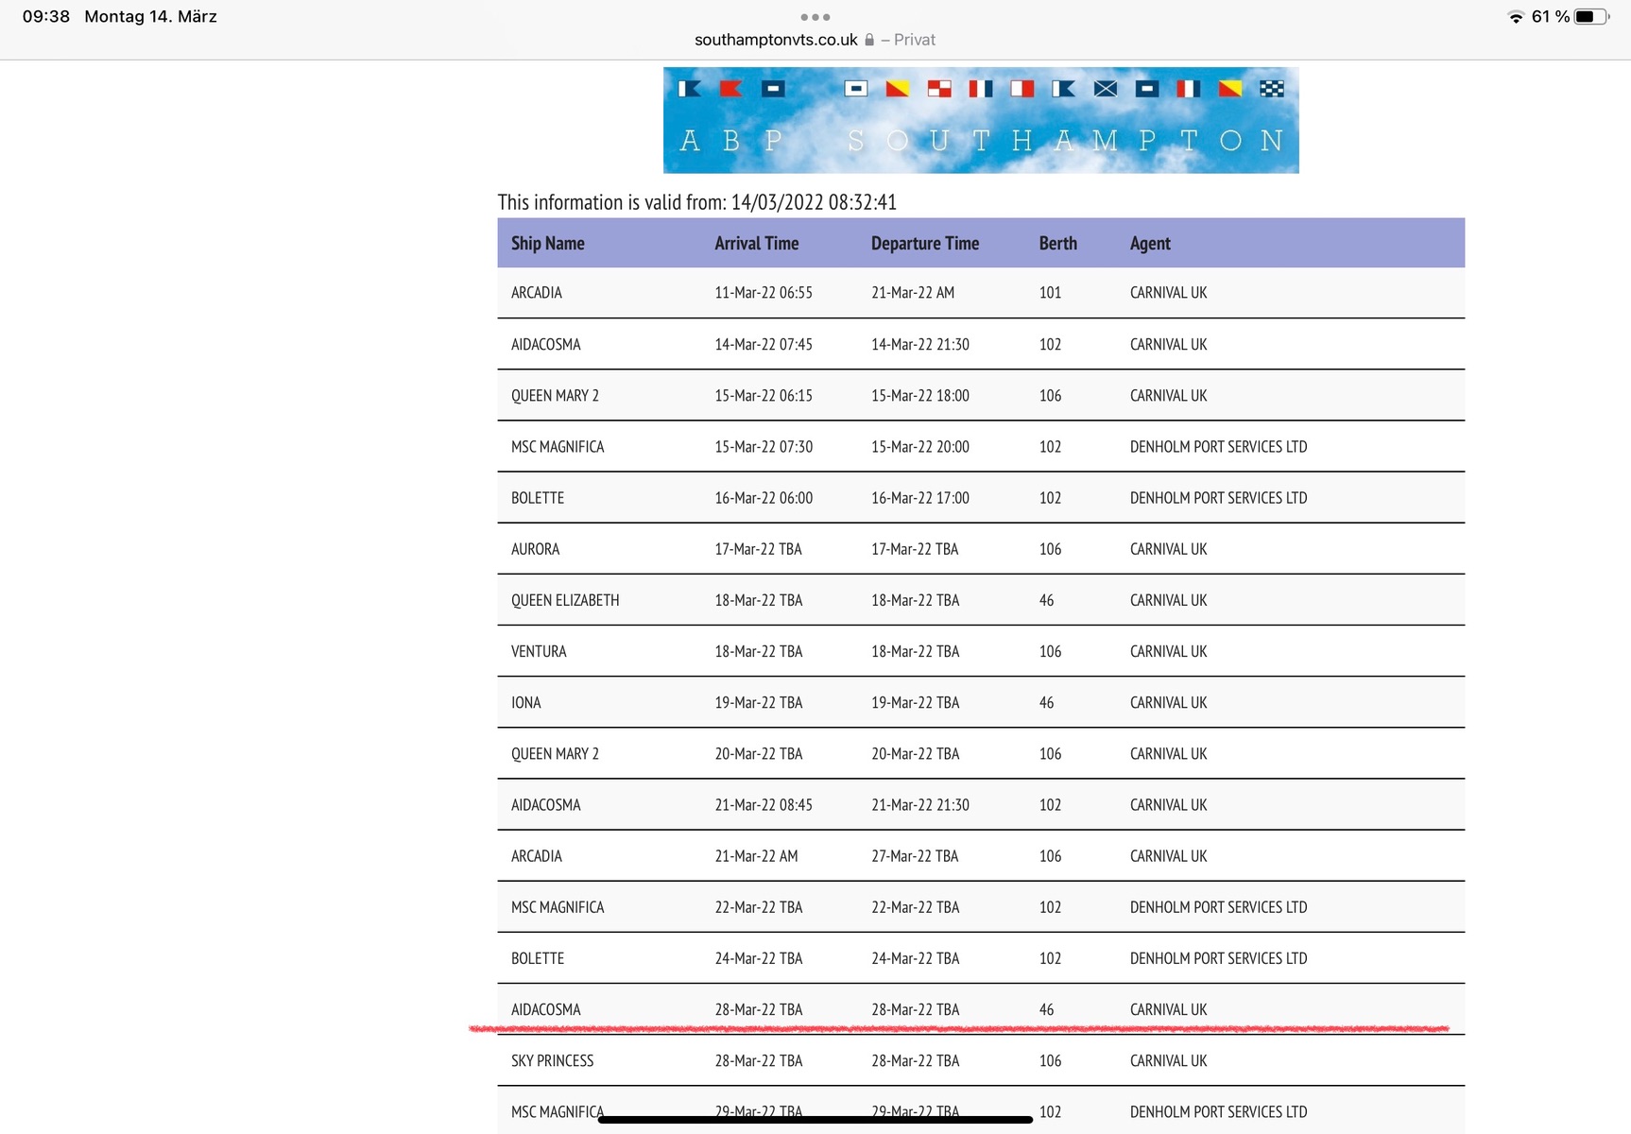Tap the southamptonvts.co.uk address field

776,40
